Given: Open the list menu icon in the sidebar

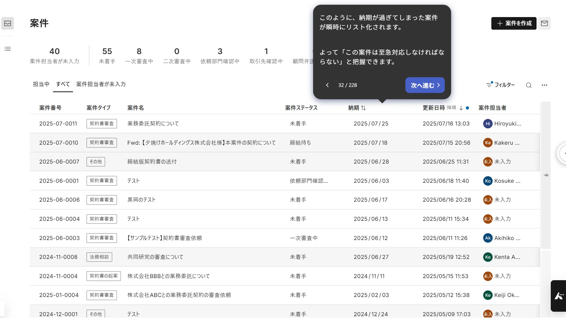Looking at the screenshot, I should tap(8, 49).
